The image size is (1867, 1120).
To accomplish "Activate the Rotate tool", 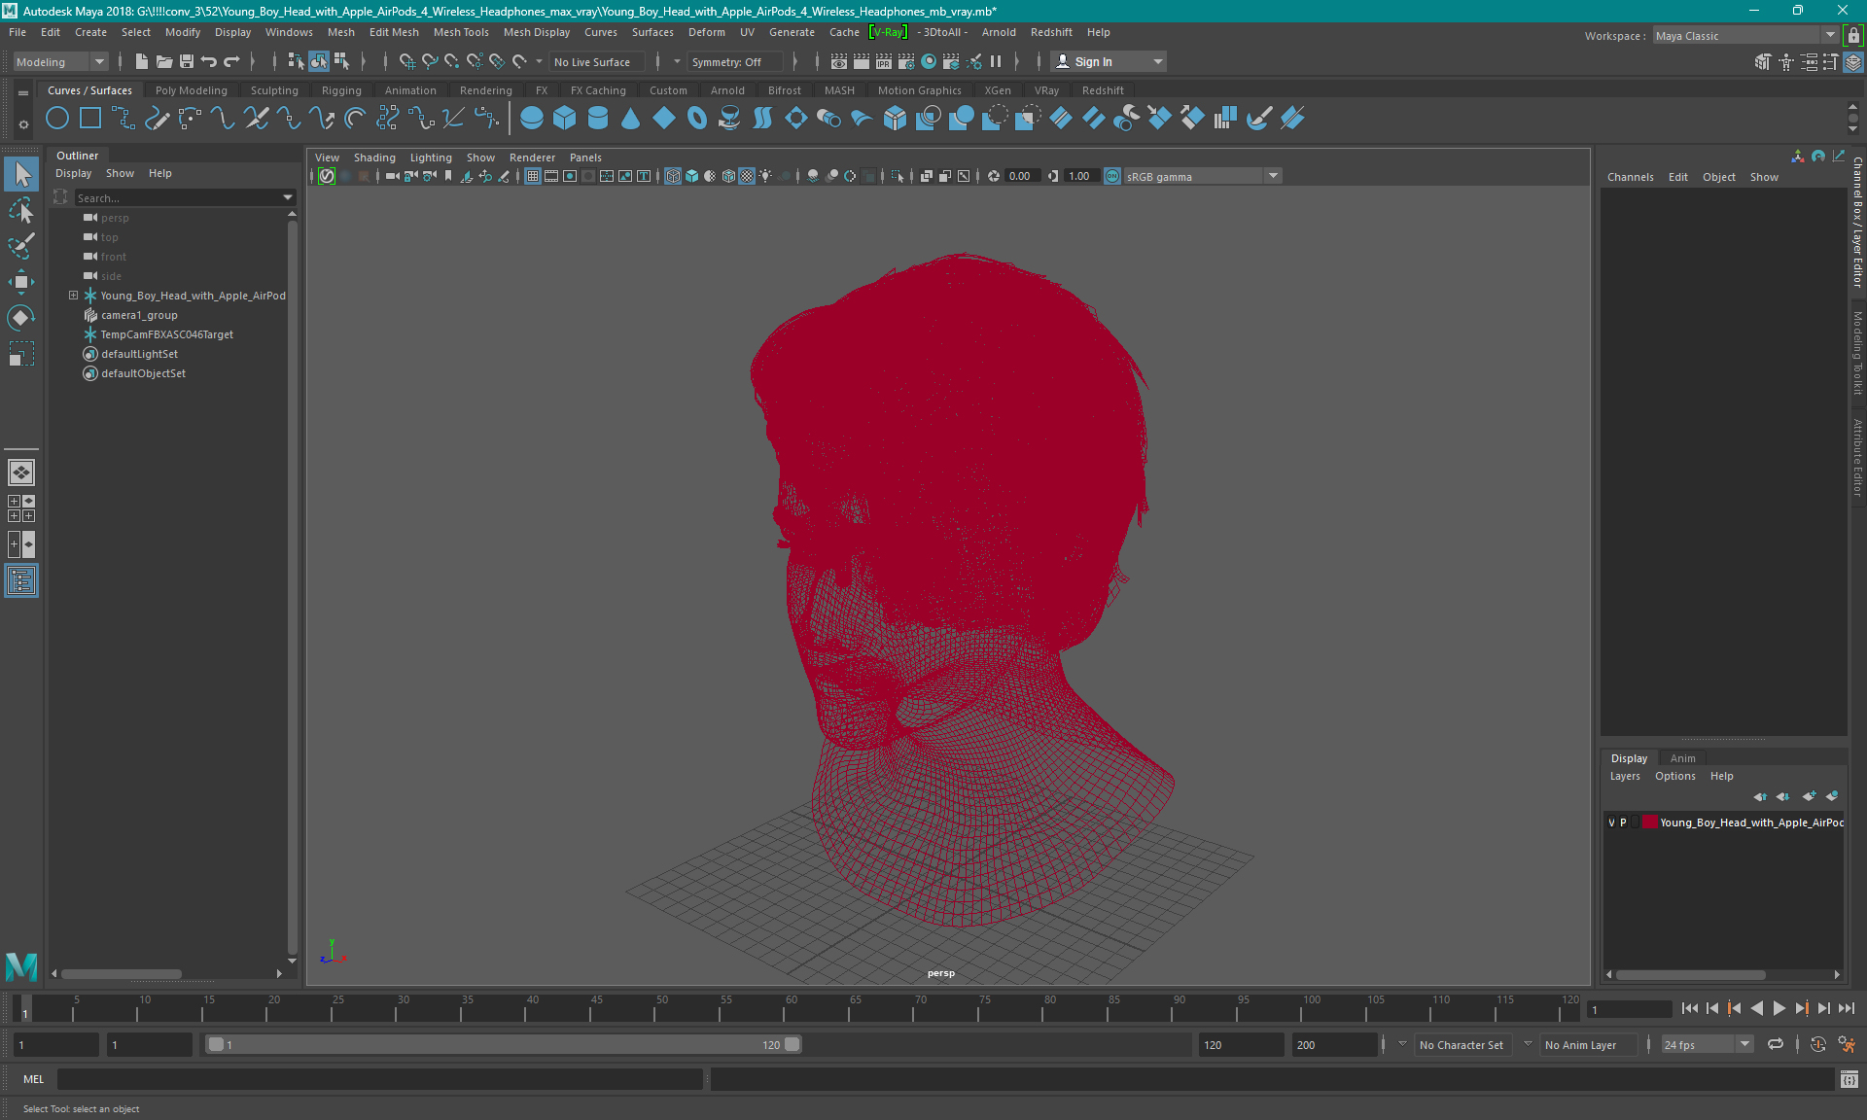I will pyautogui.click(x=21, y=318).
